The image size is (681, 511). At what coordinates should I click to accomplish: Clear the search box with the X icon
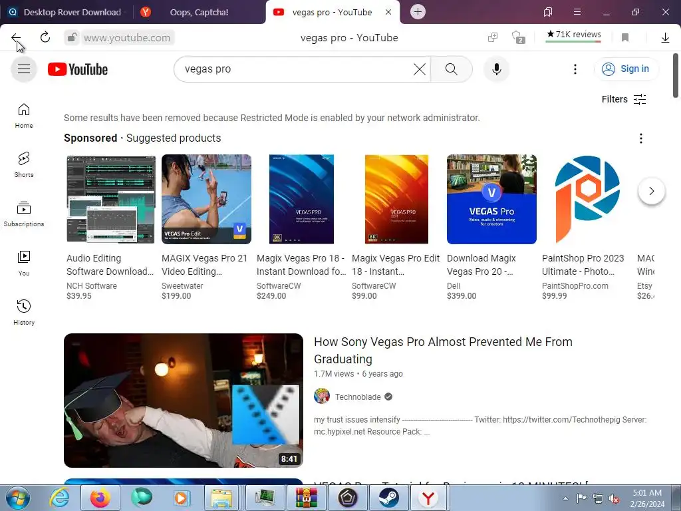[x=420, y=69]
